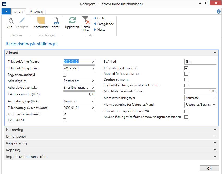Click the BVA-kod field
Screen dimensions: 222x174
click(x=200, y=62)
